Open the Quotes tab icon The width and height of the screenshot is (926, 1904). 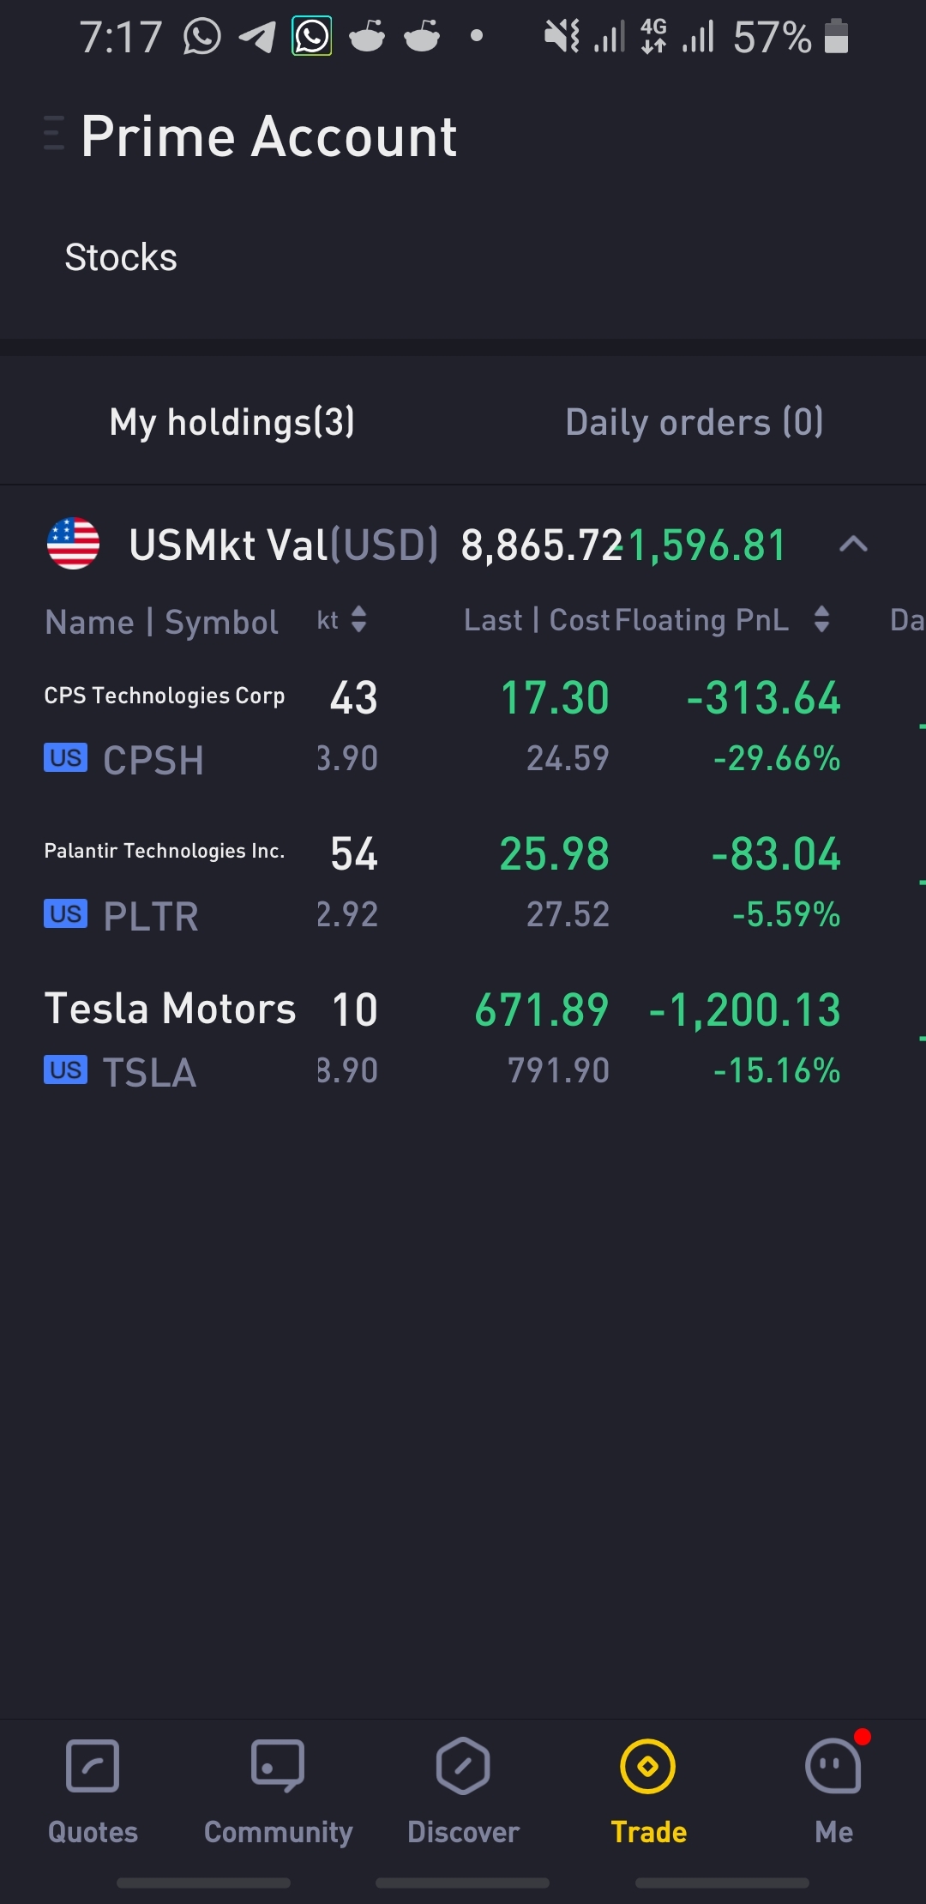point(93,1766)
